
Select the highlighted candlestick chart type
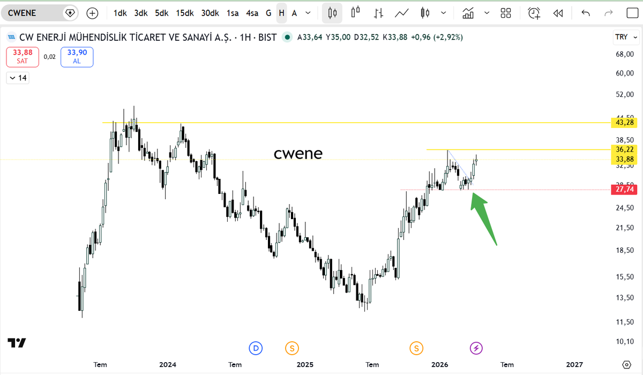(x=332, y=13)
